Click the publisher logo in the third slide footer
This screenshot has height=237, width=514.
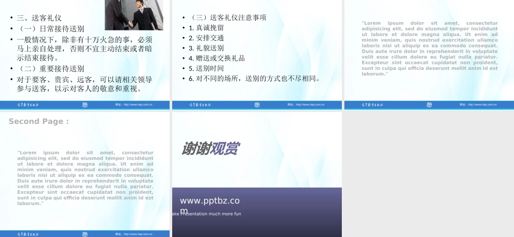pos(372,105)
